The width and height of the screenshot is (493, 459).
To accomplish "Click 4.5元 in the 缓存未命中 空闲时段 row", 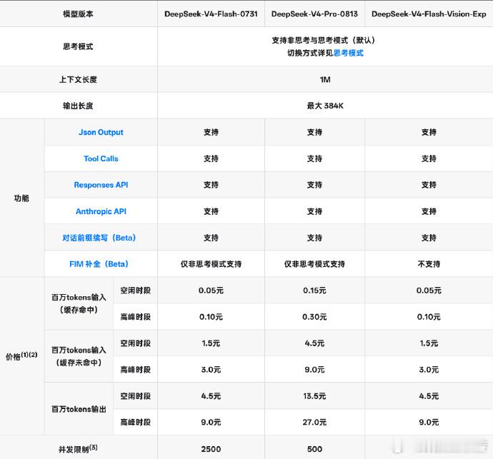I will pyautogui.click(x=314, y=343).
